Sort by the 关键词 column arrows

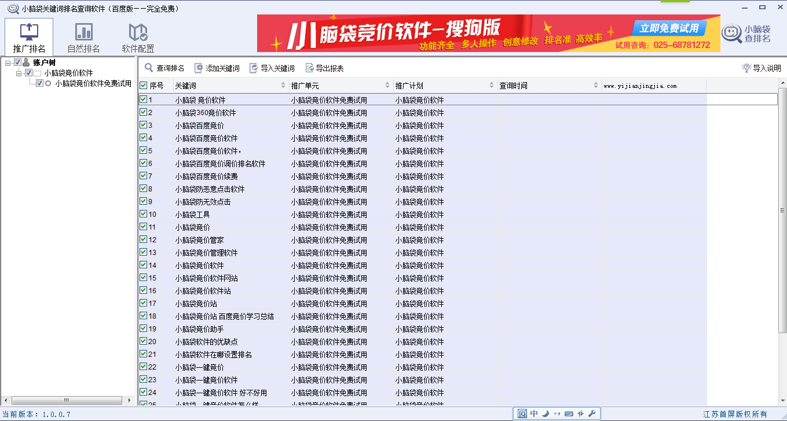pos(283,86)
